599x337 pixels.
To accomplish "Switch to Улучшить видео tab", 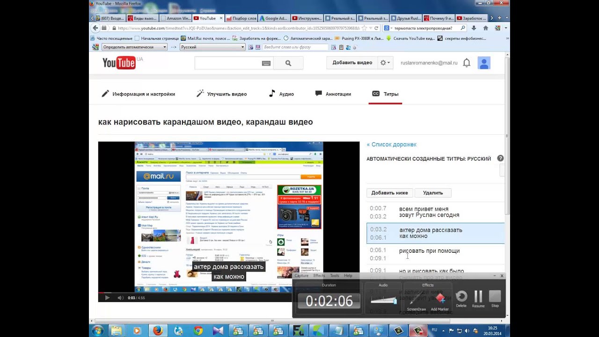I will coord(222,94).
